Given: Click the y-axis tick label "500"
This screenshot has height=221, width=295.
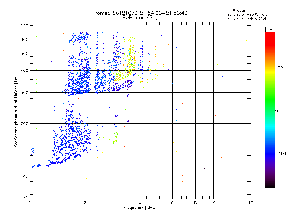Looking at the screenshot, I should (24, 53).
